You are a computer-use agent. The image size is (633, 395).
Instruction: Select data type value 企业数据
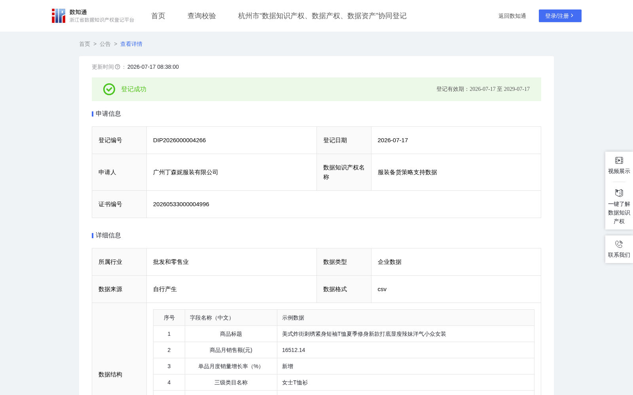(389, 262)
